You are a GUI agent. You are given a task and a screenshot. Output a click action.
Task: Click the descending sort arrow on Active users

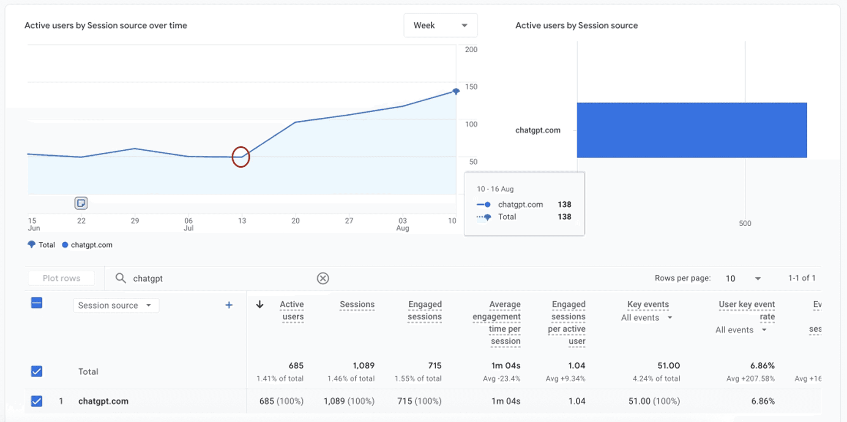[260, 305]
